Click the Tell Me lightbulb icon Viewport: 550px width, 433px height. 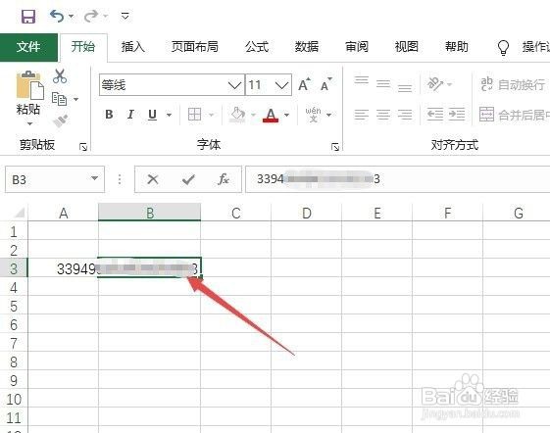(503, 47)
